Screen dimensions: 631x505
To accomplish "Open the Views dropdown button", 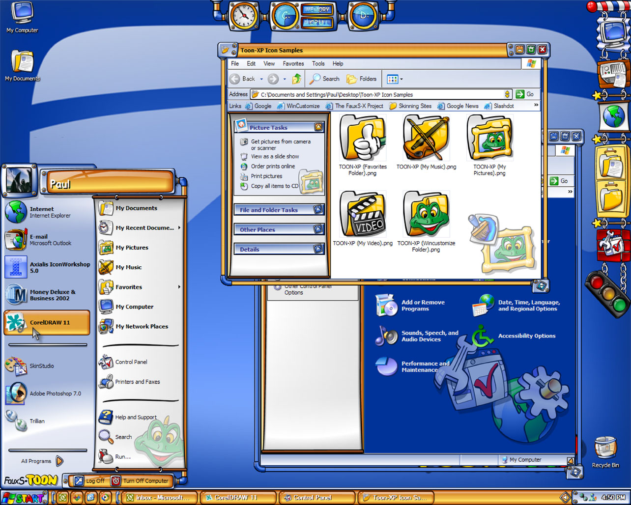I will pyautogui.click(x=395, y=79).
